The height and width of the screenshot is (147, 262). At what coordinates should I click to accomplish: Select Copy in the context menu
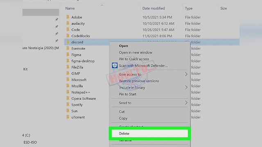coord(123,118)
